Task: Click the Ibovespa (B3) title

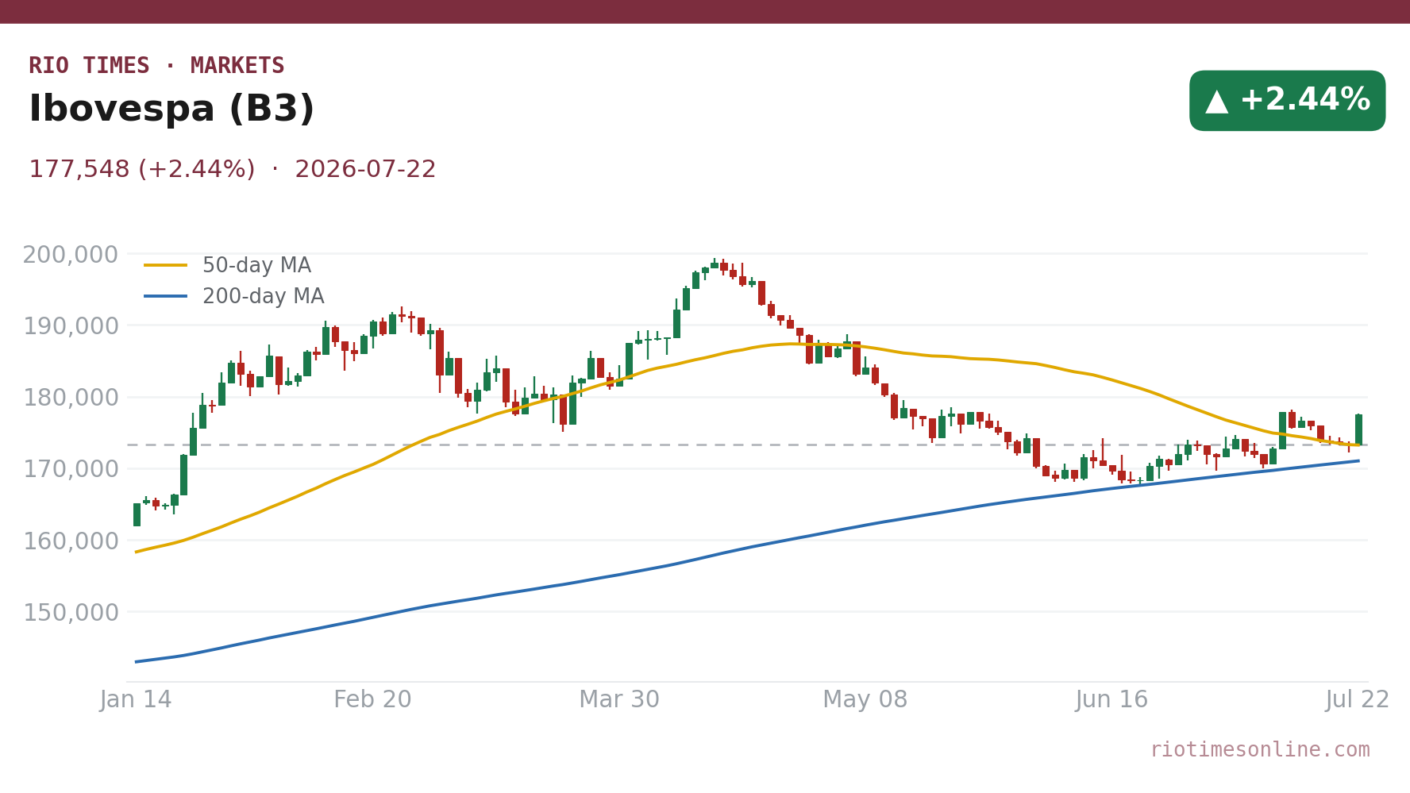Action: point(171,109)
